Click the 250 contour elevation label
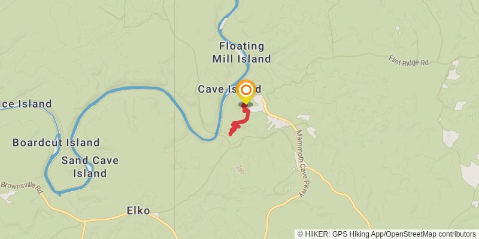The height and width of the screenshot is (239, 479). [x=240, y=170]
